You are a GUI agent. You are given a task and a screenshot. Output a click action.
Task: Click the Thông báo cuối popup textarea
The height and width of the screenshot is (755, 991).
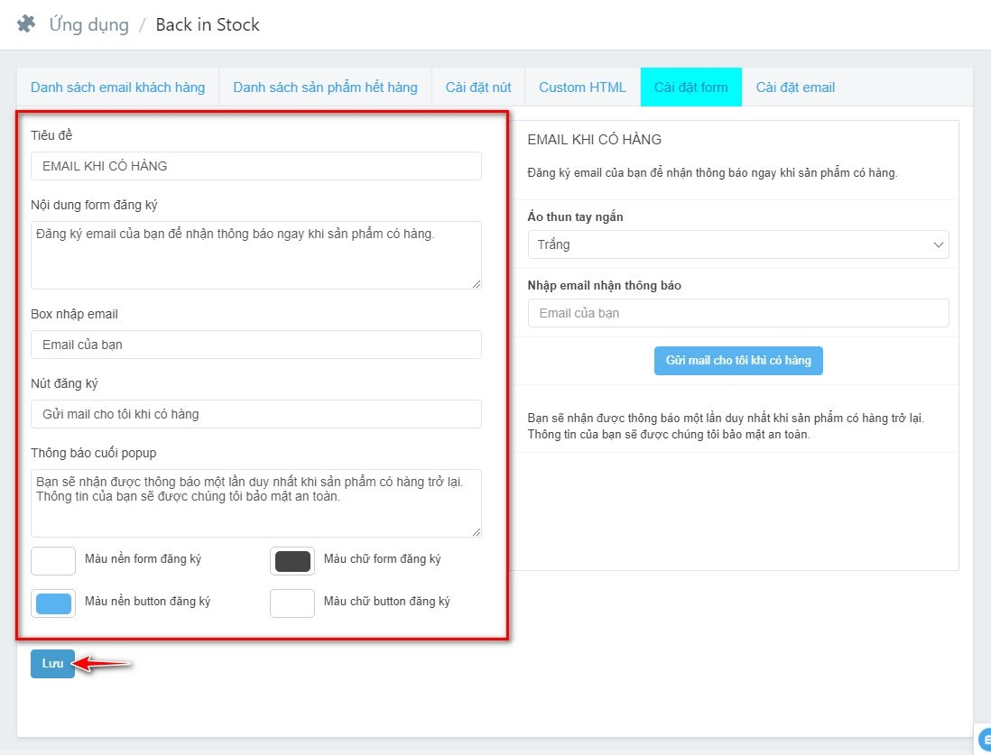coord(256,503)
